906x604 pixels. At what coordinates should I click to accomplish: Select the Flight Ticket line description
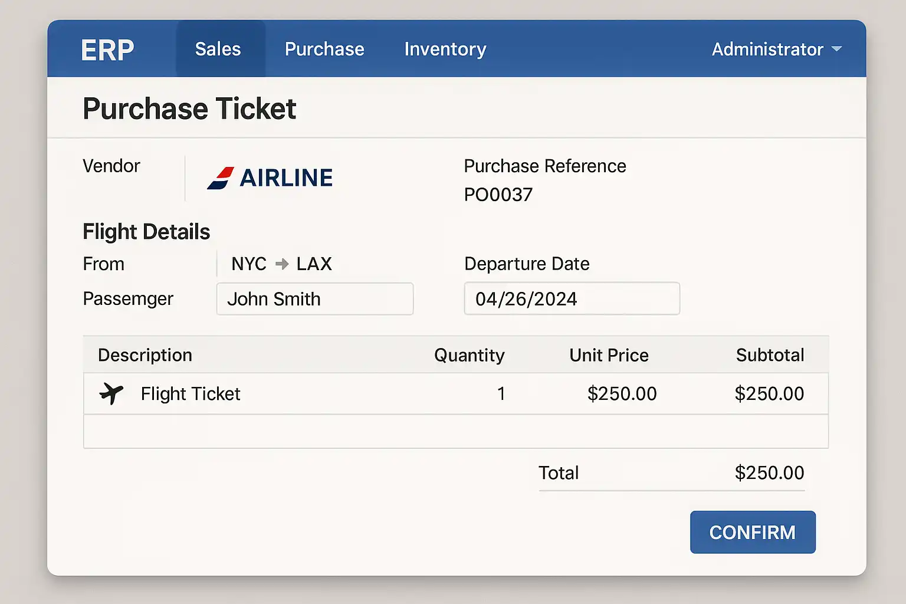pyautogui.click(x=191, y=394)
